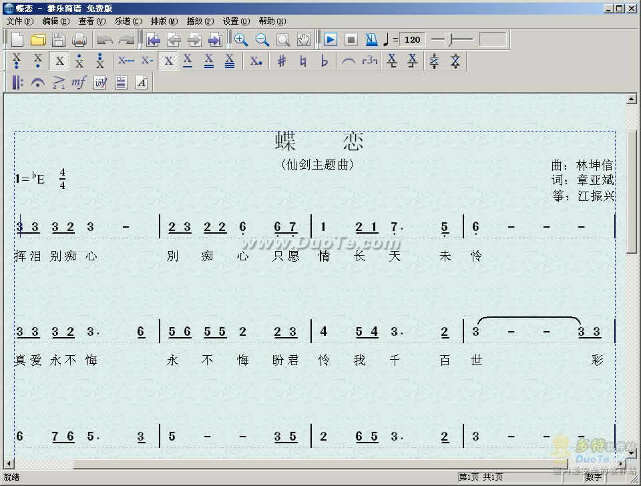The width and height of the screenshot is (641, 486).
Task: Click the 4/4 time signature
Action: click(x=63, y=178)
